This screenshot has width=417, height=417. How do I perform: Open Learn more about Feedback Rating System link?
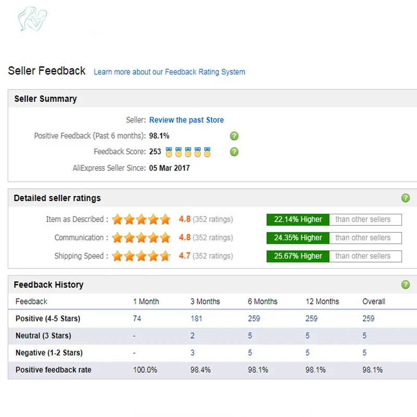tap(169, 72)
